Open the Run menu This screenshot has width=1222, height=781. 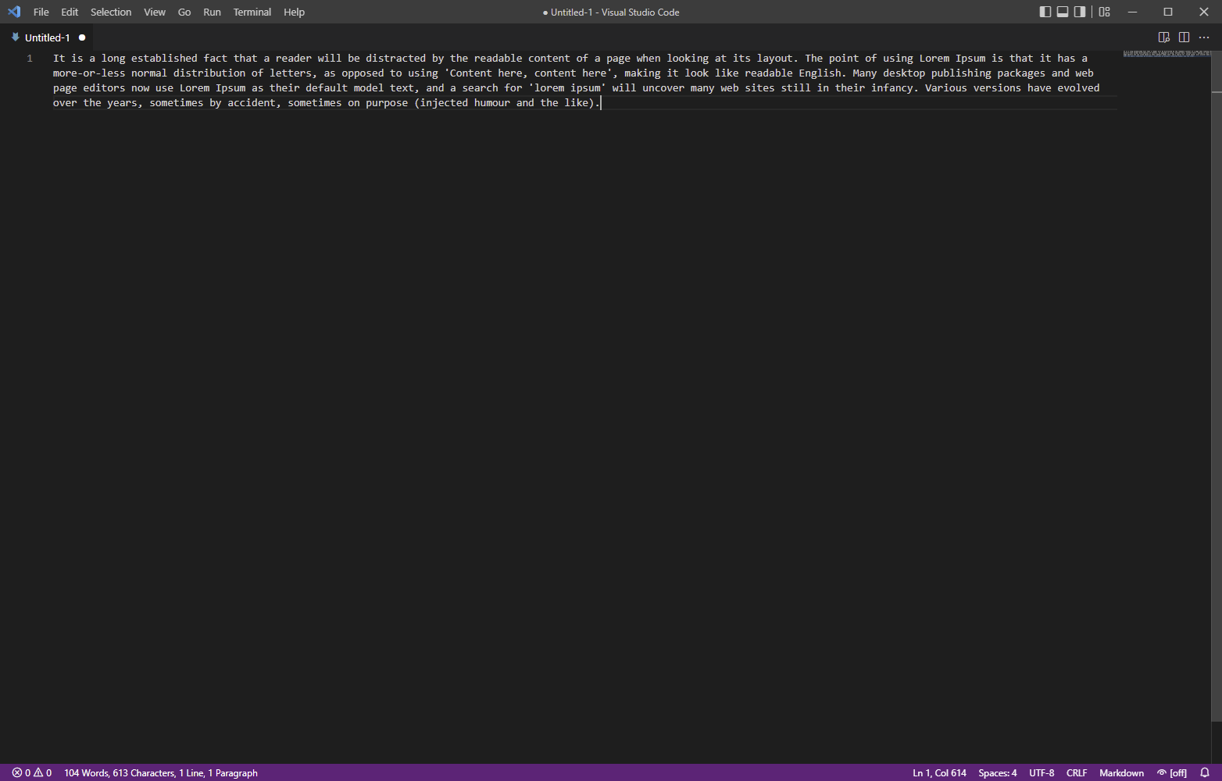click(x=212, y=12)
